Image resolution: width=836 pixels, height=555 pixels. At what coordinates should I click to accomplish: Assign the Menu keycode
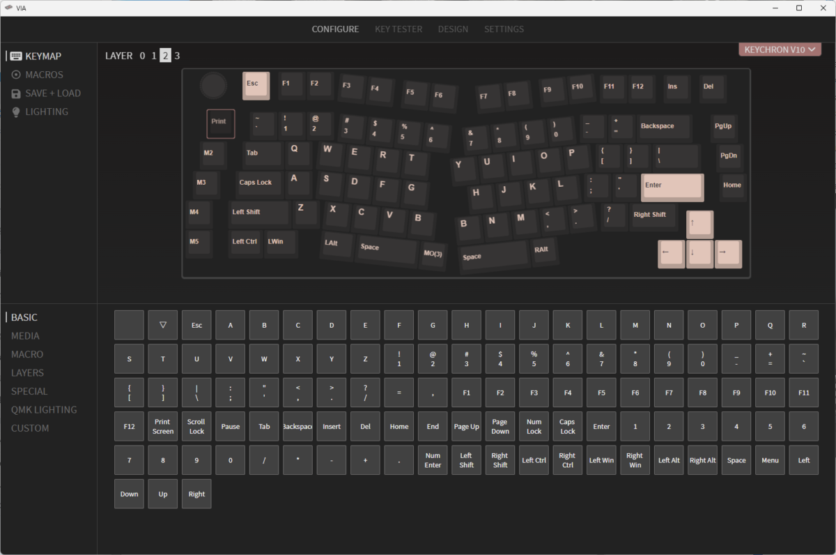pos(770,460)
